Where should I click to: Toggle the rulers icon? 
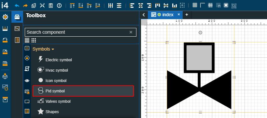pyautogui.click(x=203, y=5)
